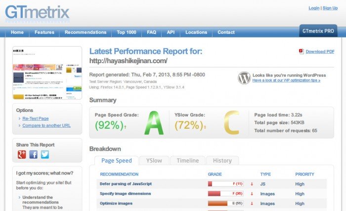Open the History tab
This screenshot has height=211, width=346.
222,161
